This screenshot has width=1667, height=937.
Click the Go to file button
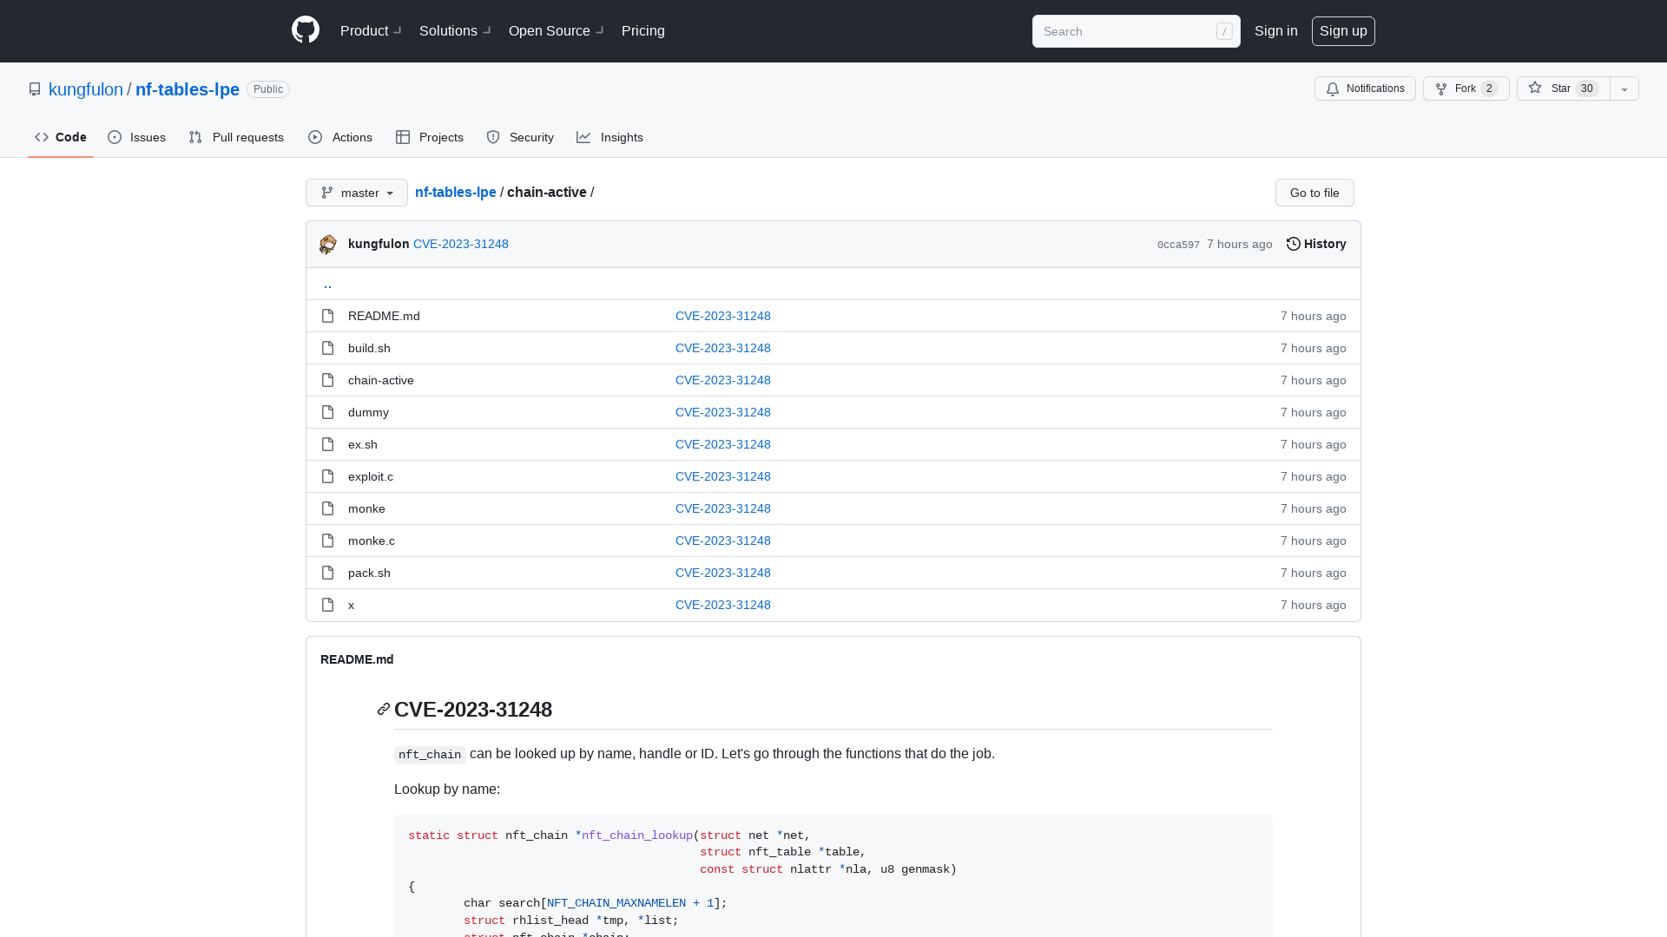[x=1314, y=193]
